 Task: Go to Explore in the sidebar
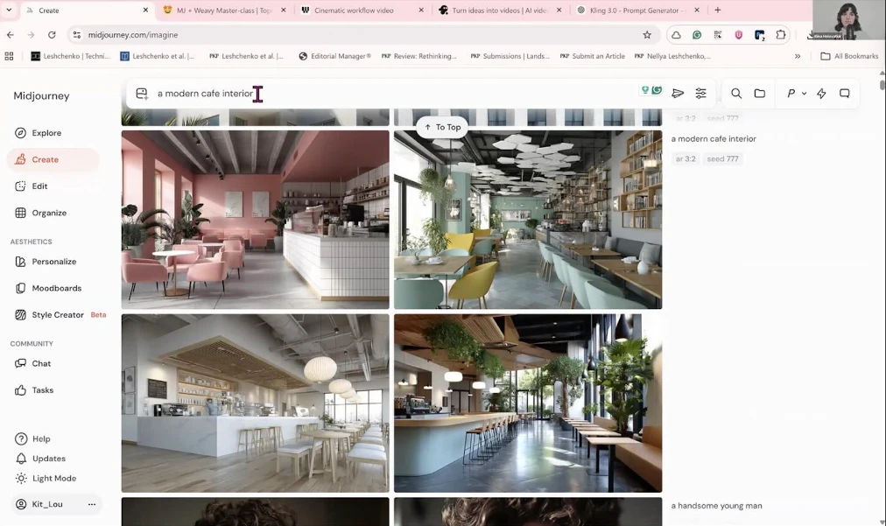coord(46,133)
